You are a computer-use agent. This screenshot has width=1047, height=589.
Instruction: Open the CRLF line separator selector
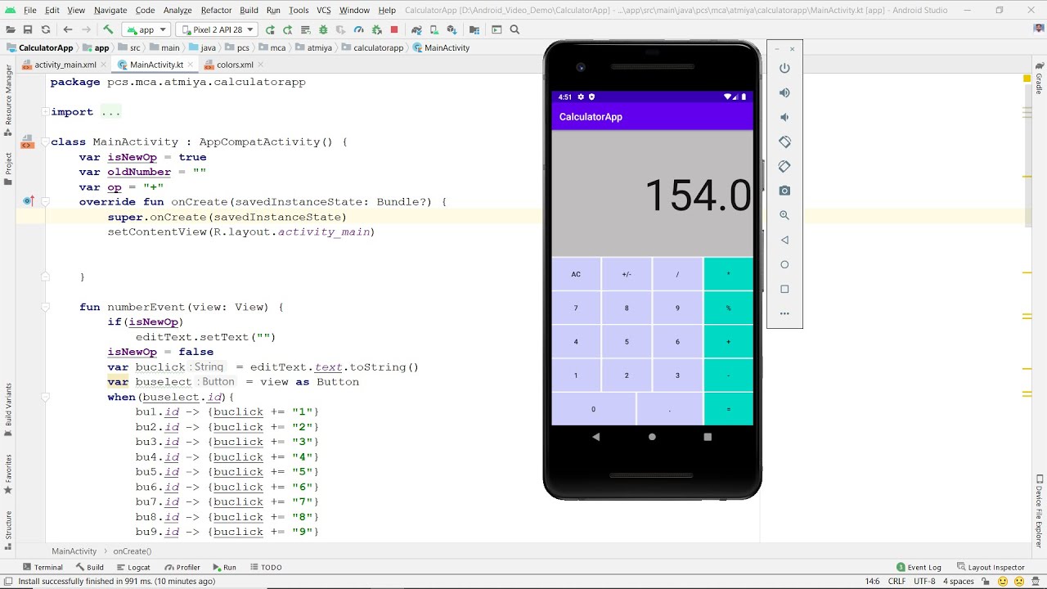coord(896,581)
